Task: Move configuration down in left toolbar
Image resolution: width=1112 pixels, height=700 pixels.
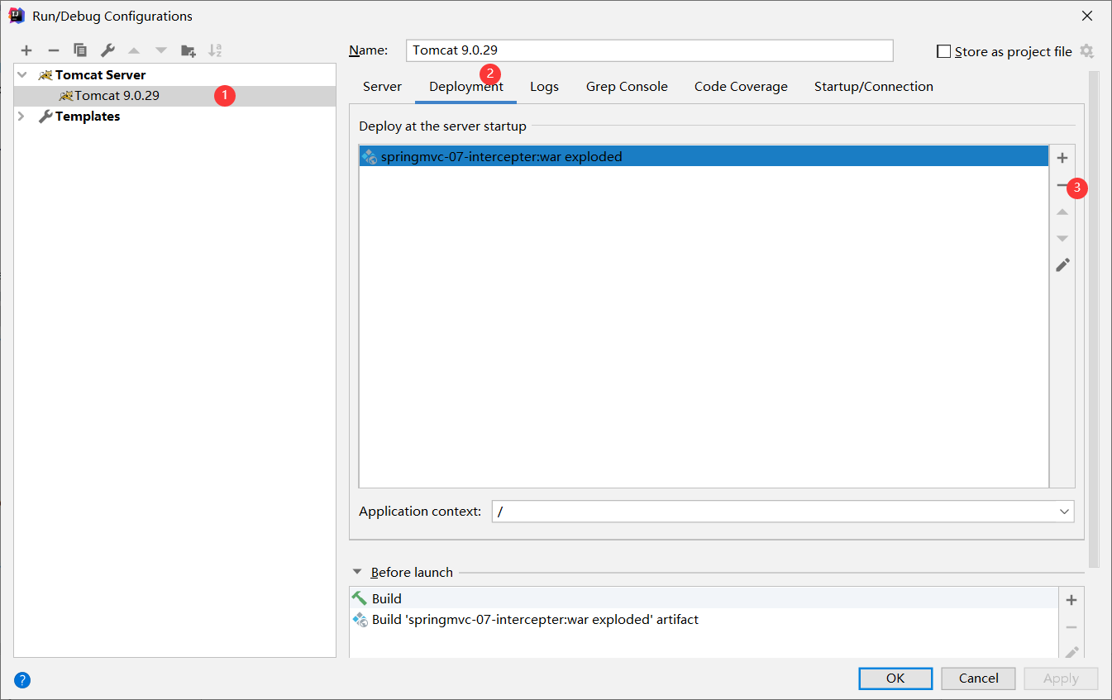Action: click(x=161, y=51)
